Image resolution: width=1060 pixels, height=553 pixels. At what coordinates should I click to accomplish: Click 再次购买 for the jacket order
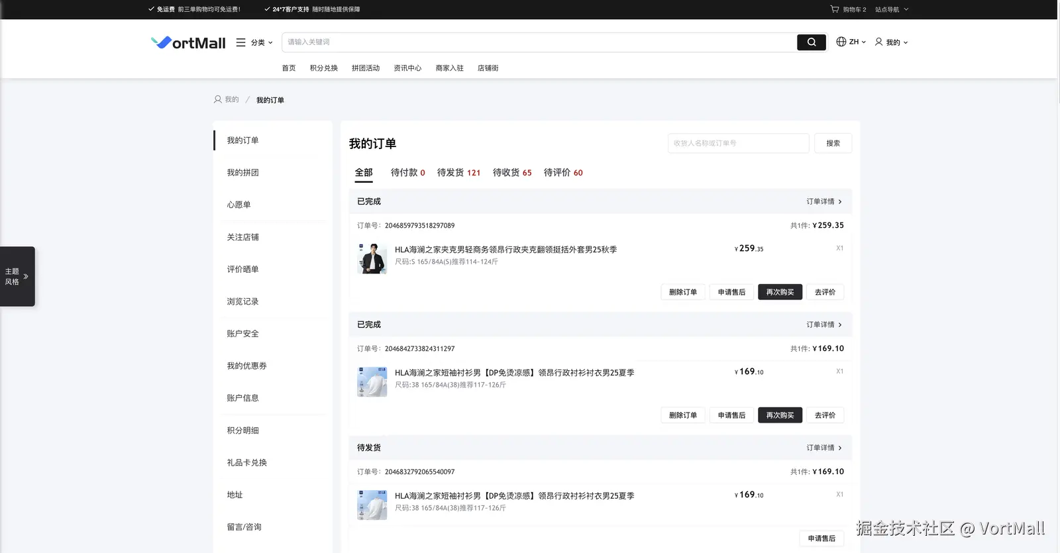coord(780,292)
